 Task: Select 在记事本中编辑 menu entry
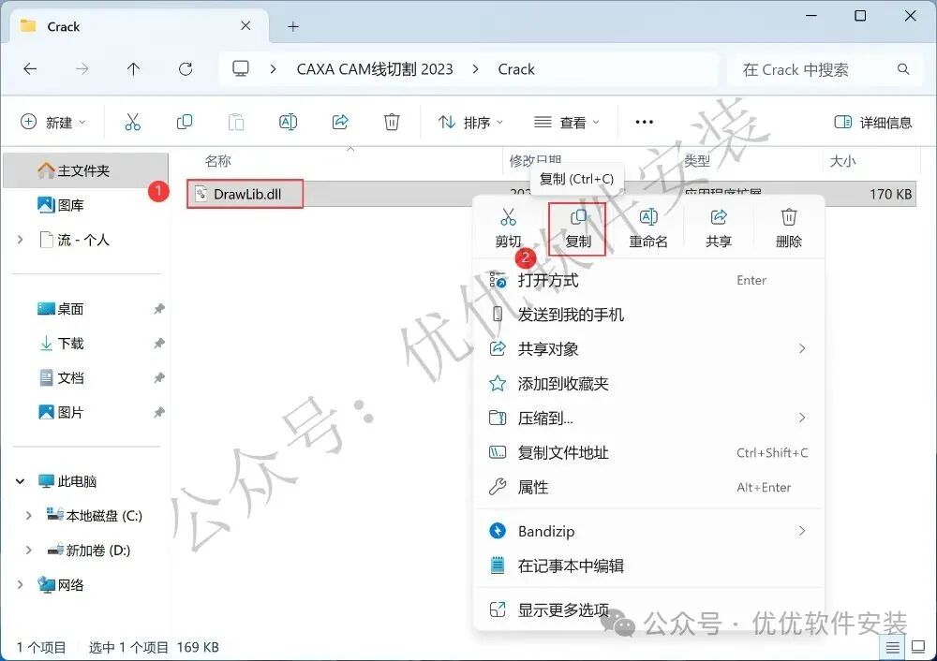pyautogui.click(x=648, y=566)
